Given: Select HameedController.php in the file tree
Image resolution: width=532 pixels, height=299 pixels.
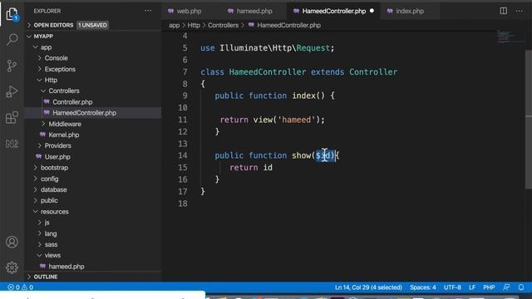Looking at the screenshot, I should click(84, 113).
